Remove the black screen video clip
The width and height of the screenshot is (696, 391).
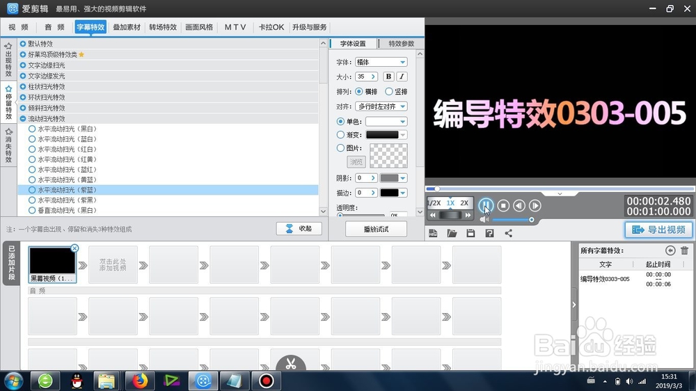click(74, 248)
